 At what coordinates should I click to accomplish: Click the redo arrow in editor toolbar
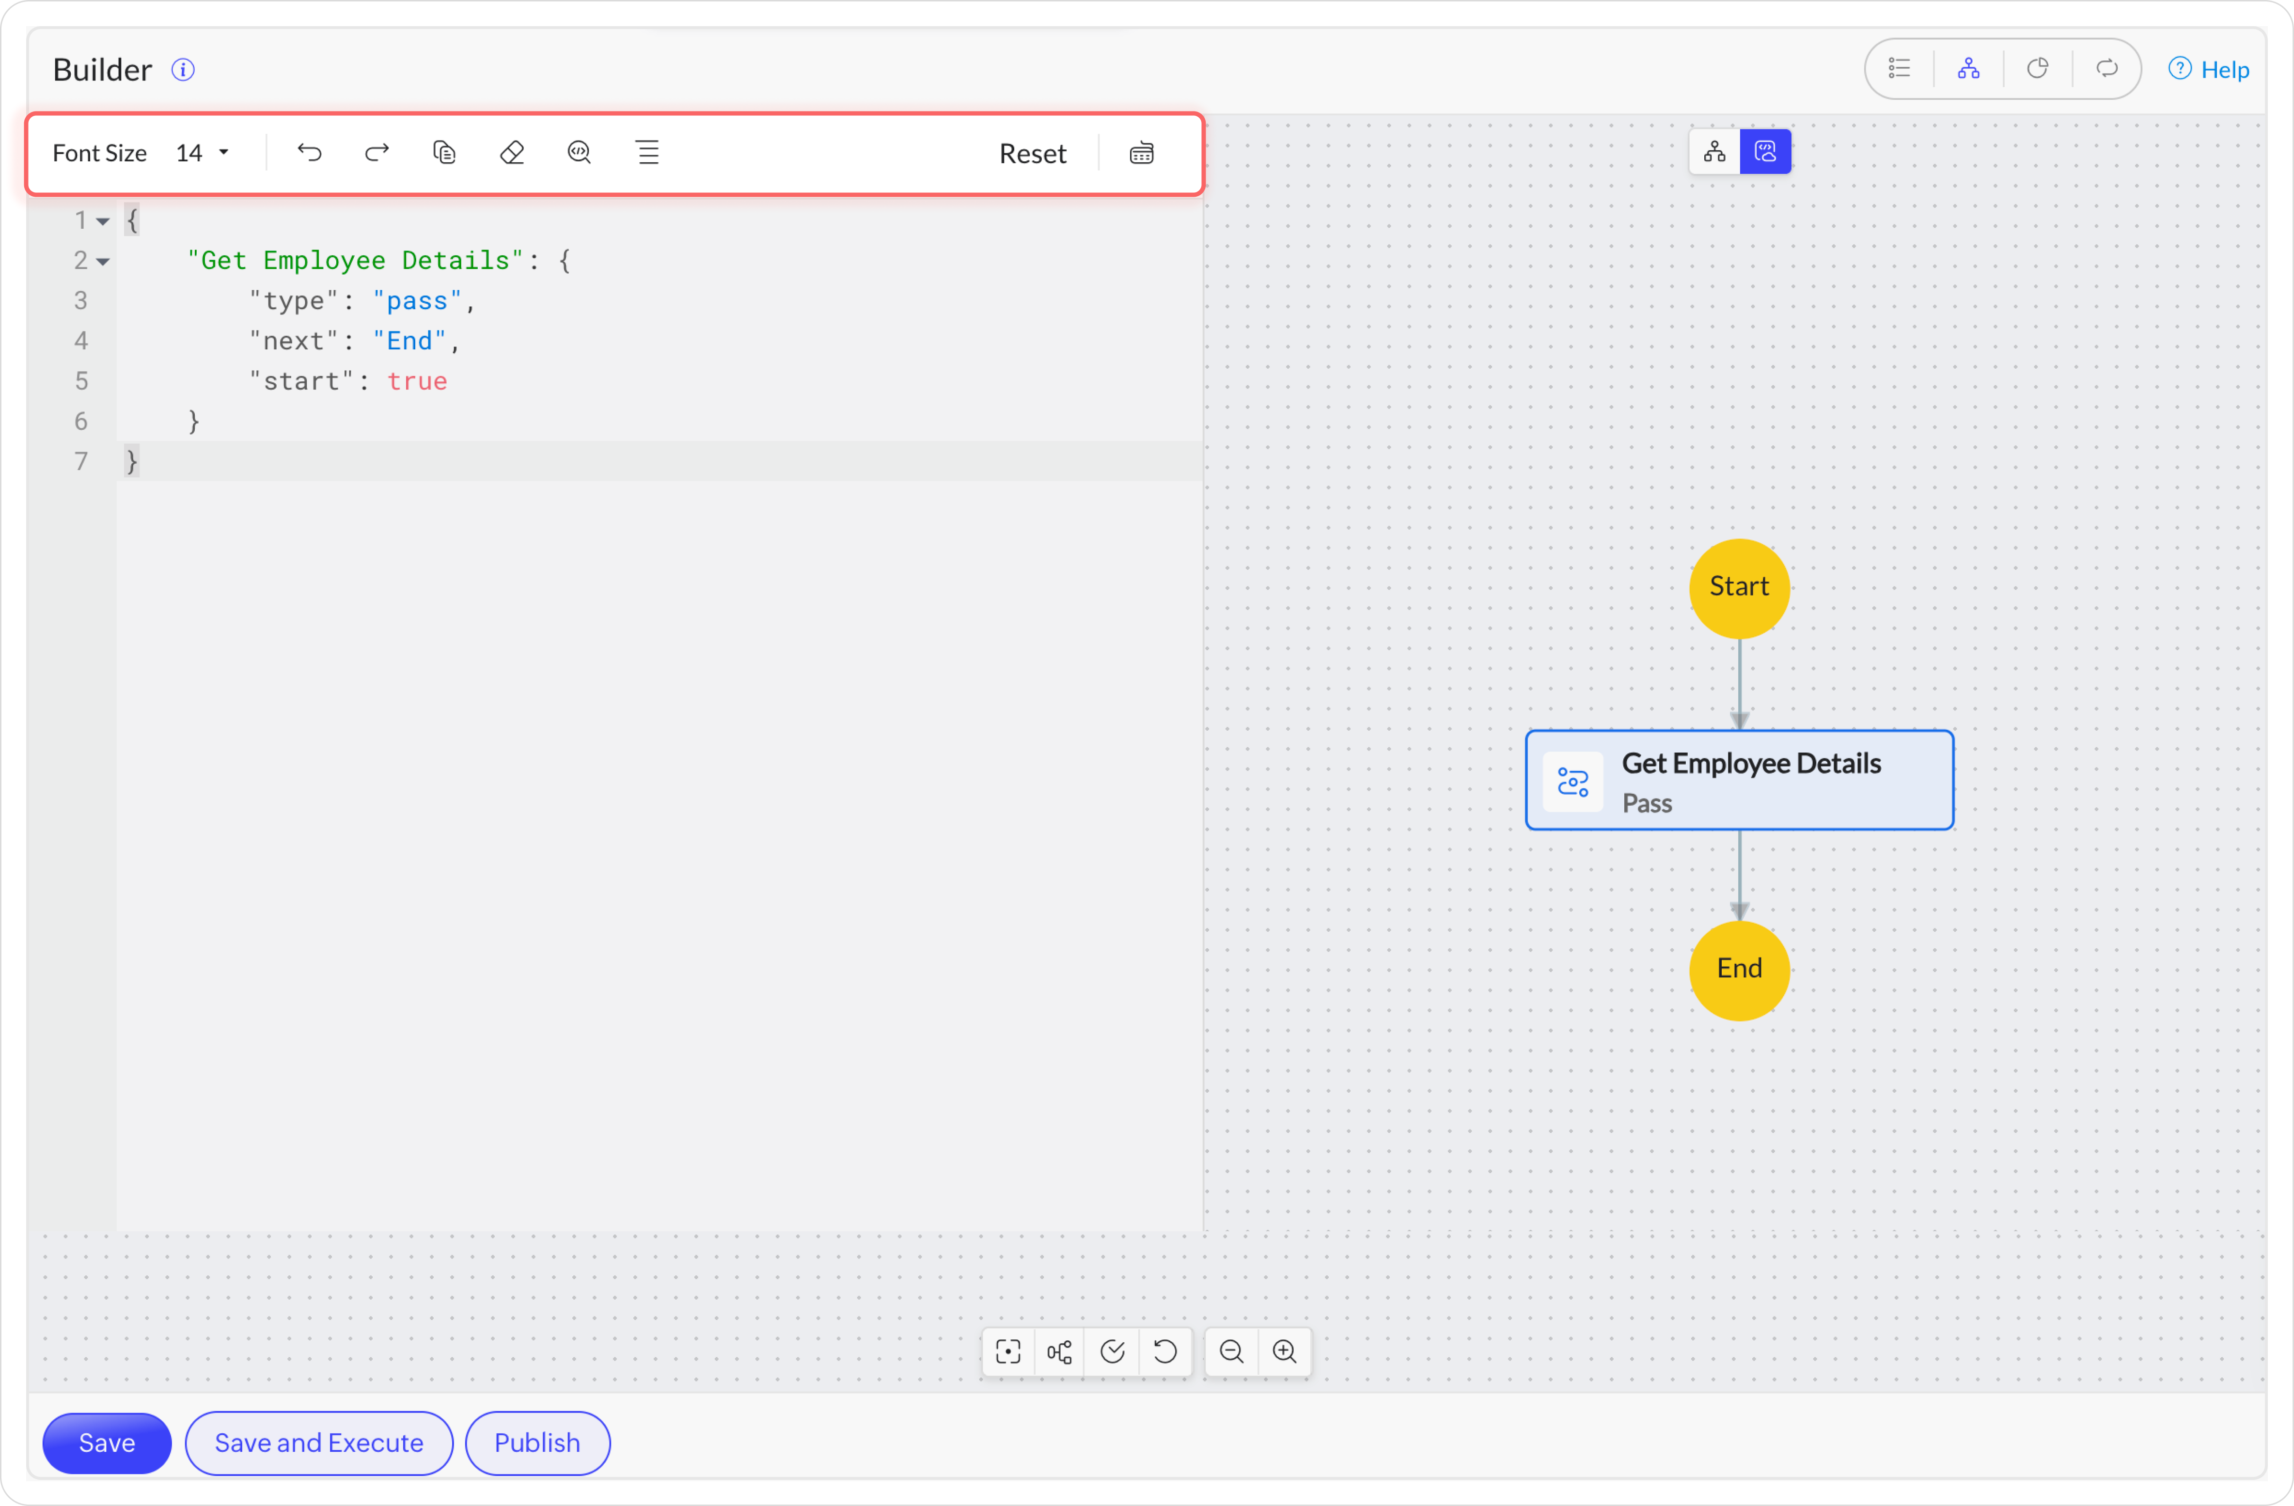(377, 152)
